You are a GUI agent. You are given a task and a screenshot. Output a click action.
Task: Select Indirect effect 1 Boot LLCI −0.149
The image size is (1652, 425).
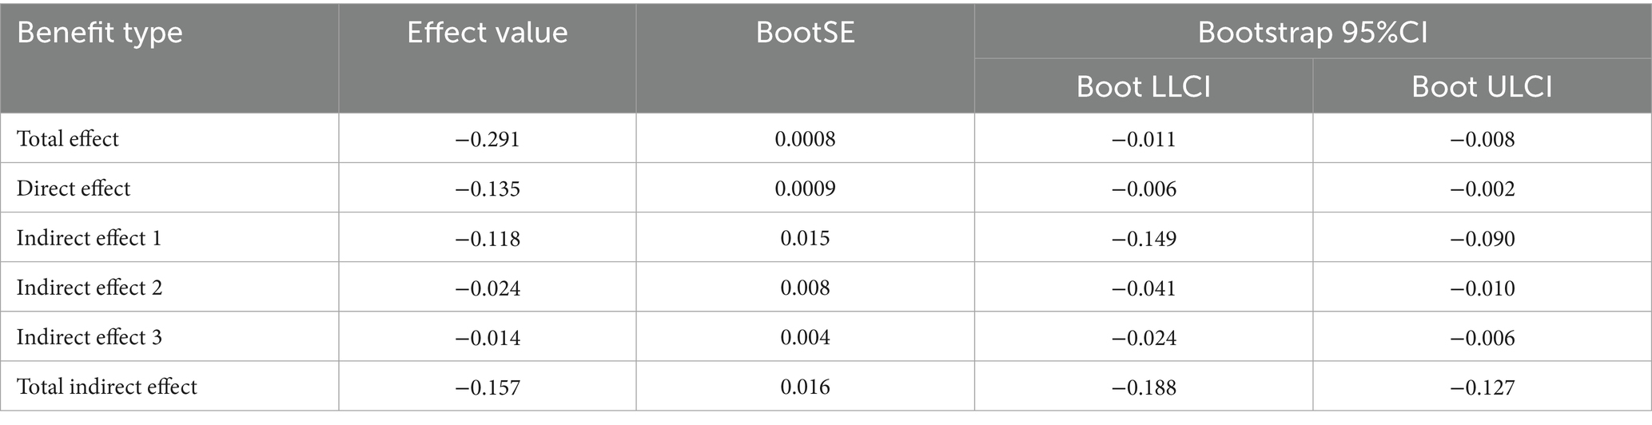[1144, 239]
